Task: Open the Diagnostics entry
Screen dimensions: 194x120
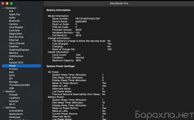Action: 15,34
